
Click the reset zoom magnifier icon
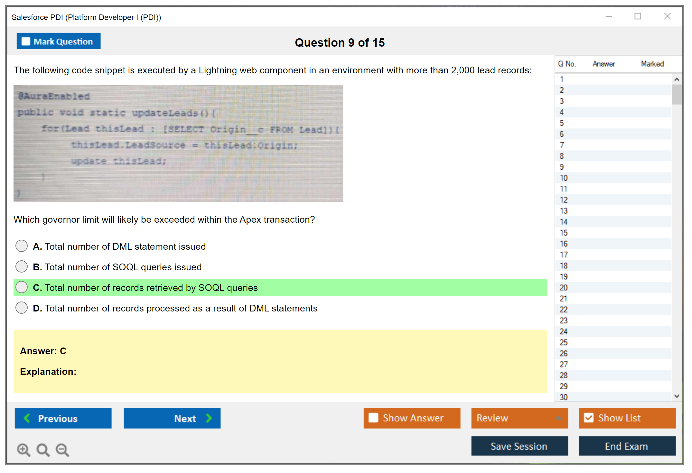coord(43,450)
